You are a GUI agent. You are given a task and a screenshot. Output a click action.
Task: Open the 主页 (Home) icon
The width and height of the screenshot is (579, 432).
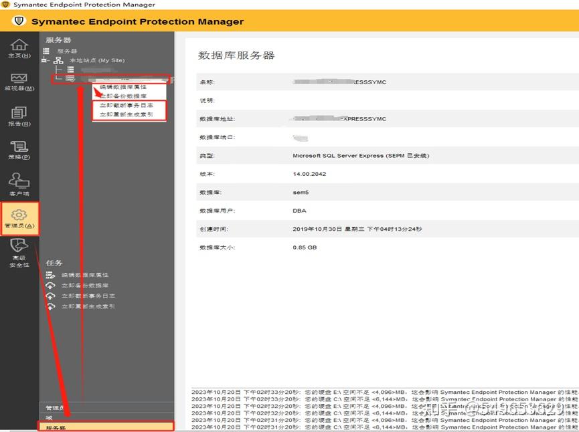[x=19, y=48]
